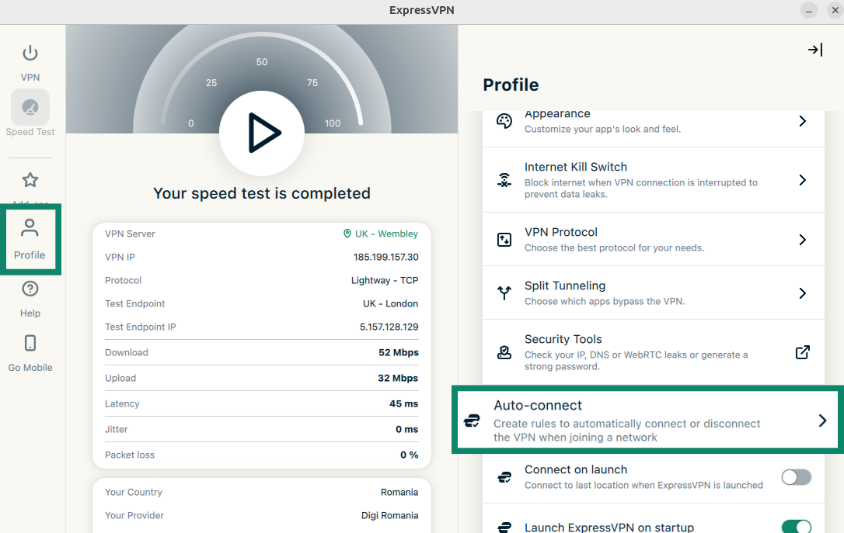Click the UK - Wembley server link

[381, 234]
